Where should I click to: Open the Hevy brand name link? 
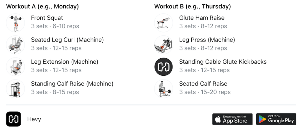click(x=34, y=119)
